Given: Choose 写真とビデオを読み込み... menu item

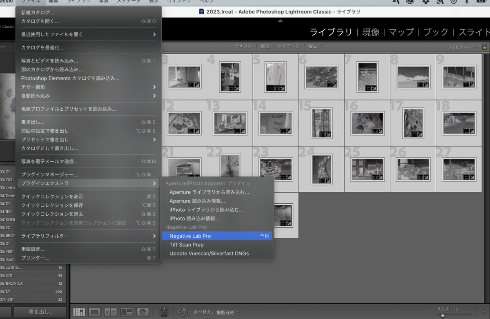Looking at the screenshot, I should (89, 61).
